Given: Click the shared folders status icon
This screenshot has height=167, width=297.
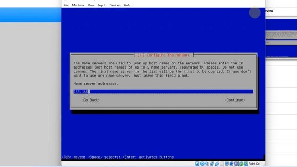Looking at the screenshot, I should tap(222, 164).
